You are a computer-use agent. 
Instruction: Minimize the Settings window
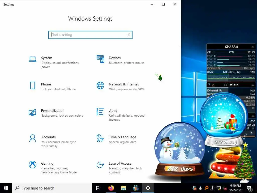(152, 5)
